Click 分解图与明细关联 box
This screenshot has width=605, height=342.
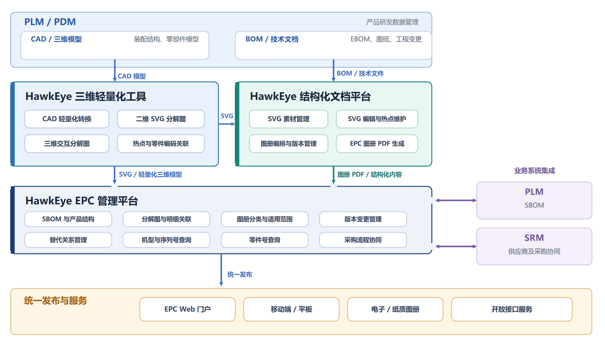167,219
